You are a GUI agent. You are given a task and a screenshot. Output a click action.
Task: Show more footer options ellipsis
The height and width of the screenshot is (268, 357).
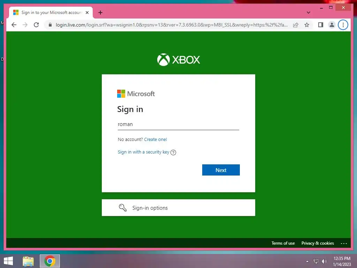click(344, 243)
